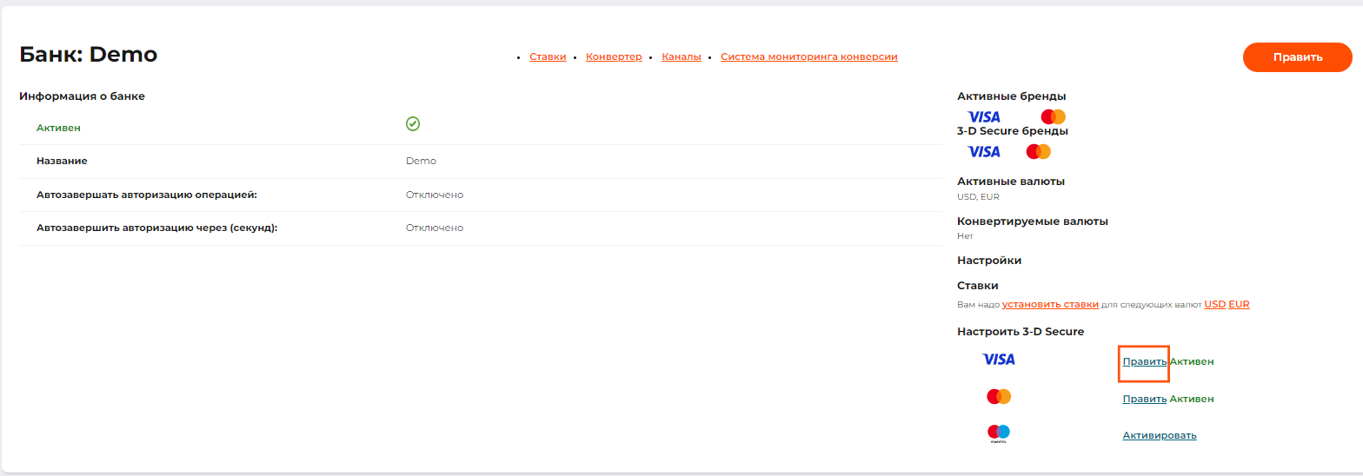The height and width of the screenshot is (476, 1363).
Task: Open the Конвертер navigation link
Action: tap(614, 56)
